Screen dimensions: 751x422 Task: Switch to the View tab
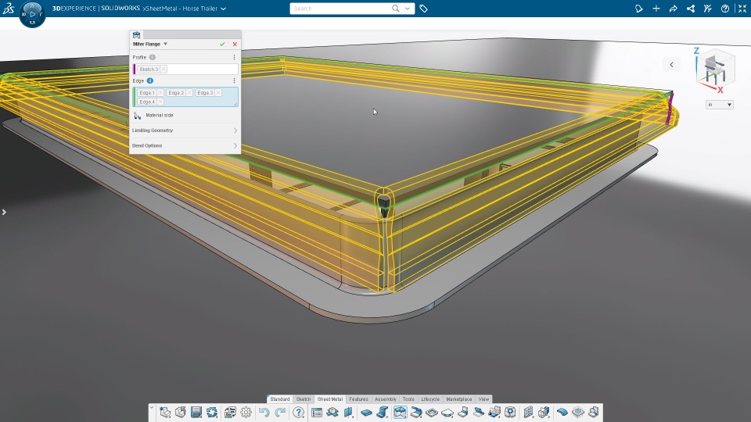(x=483, y=399)
